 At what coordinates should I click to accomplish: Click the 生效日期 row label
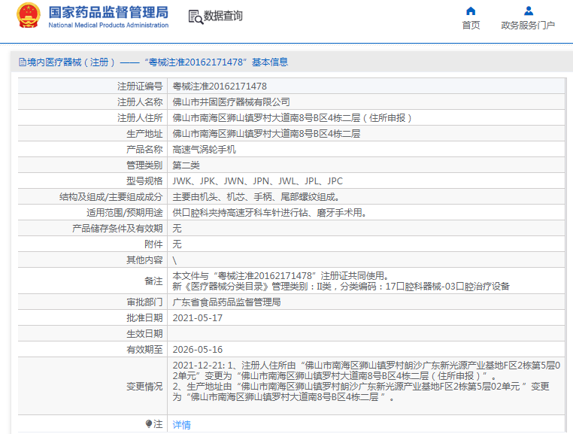[x=144, y=334]
